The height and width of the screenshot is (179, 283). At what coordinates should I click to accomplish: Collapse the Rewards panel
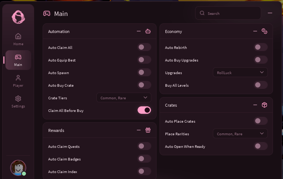pyautogui.click(x=139, y=130)
